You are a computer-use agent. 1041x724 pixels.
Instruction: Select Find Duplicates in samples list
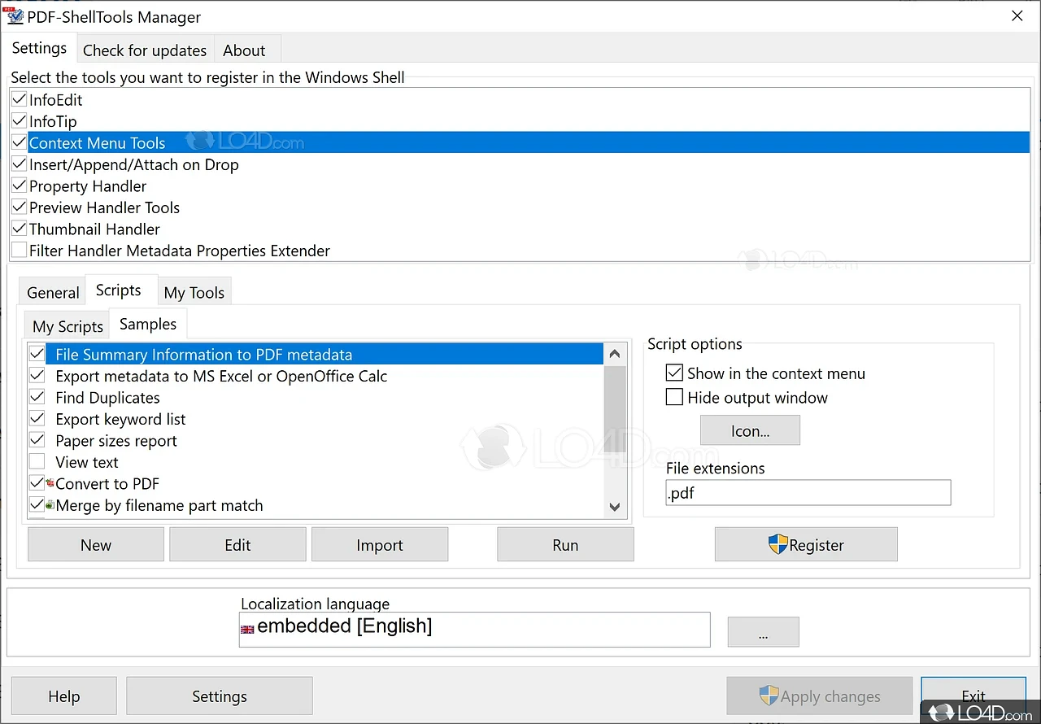point(107,398)
